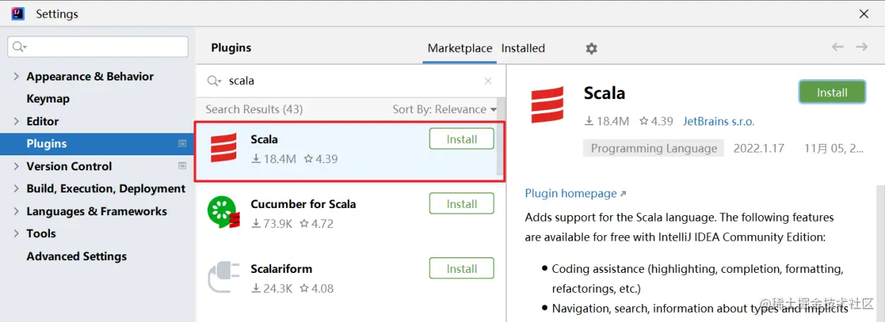Select Plugins in settings tree
This screenshot has width=885, height=322.
click(98, 143)
